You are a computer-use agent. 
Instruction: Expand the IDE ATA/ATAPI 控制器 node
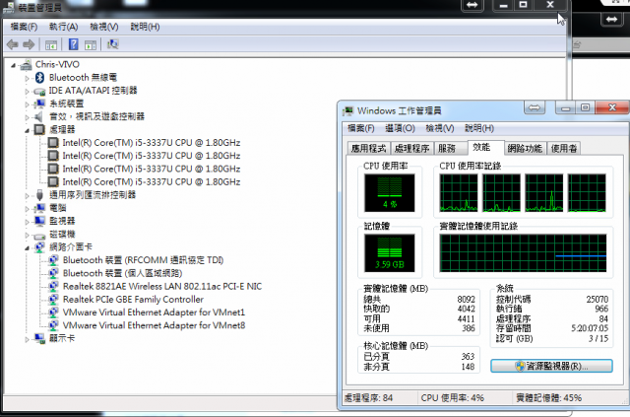click(x=27, y=92)
